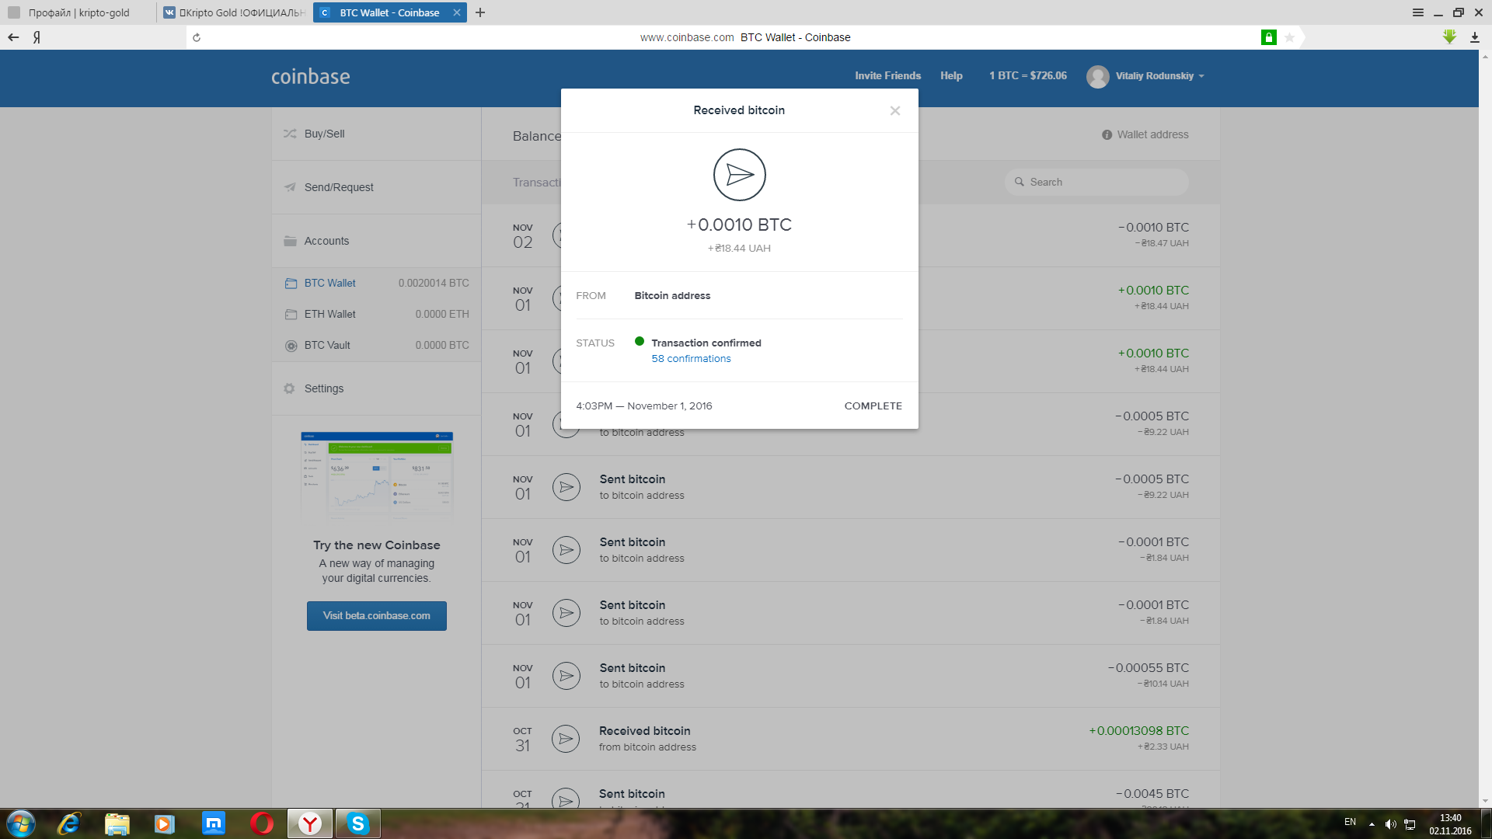Click the Visit beta.coinbase.com button
Viewport: 1492px width, 839px height.
[376, 616]
